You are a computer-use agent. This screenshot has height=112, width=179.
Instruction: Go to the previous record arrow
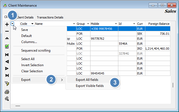click(7, 62)
